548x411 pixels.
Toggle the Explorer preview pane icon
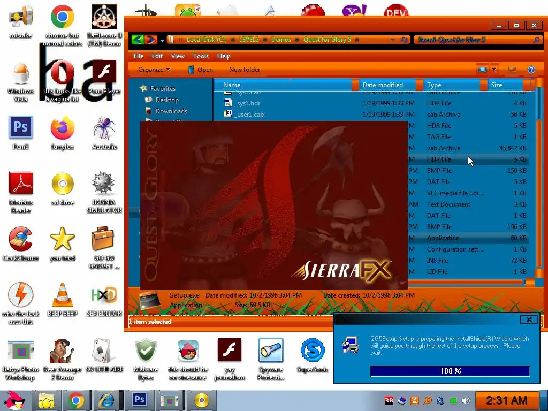point(512,70)
